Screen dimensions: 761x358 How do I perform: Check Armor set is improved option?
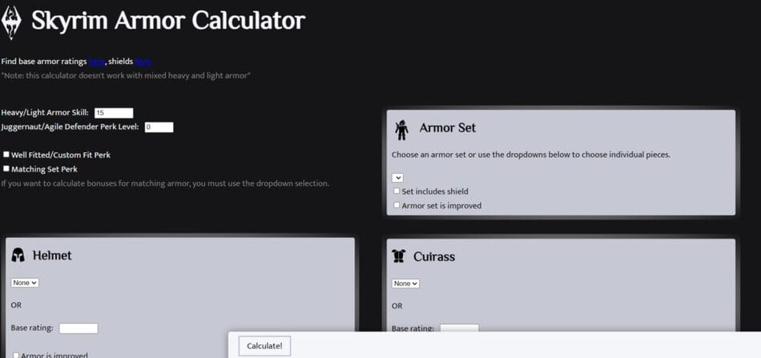pyautogui.click(x=397, y=205)
